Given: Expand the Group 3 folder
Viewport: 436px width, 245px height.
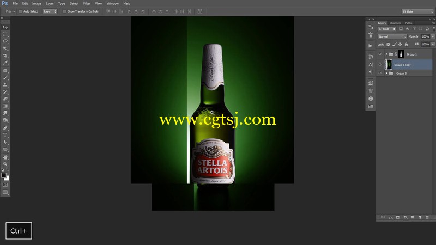Looking at the screenshot, I should point(386,73).
